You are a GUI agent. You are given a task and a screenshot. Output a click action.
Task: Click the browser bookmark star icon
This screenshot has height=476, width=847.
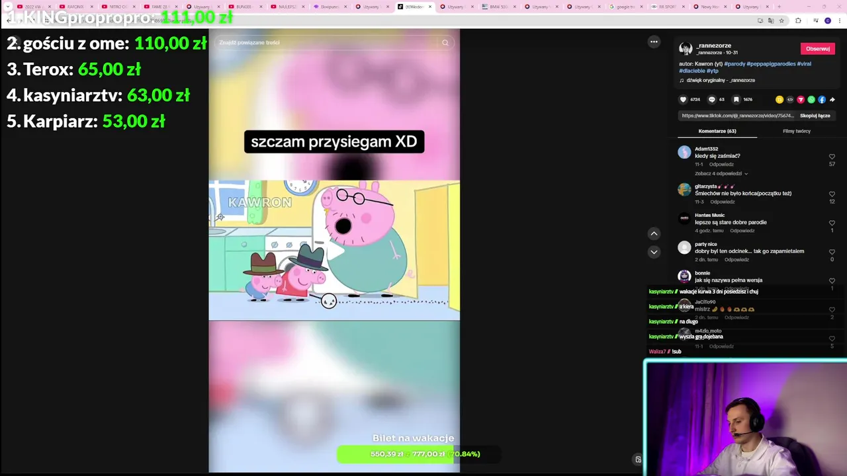[x=781, y=20]
